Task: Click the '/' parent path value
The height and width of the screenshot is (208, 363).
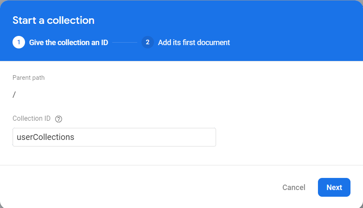Action: point(14,94)
